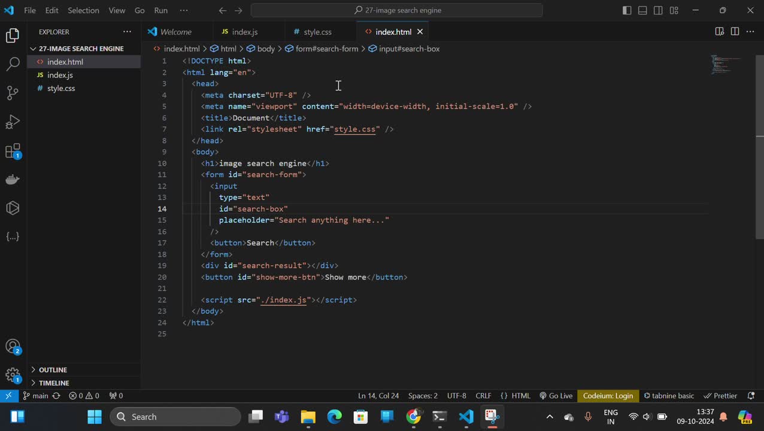Viewport: 764px width, 431px height.
Task: Toggle the bottom Panel visibility
Action: pyautogui.click(x=642, y=10)
